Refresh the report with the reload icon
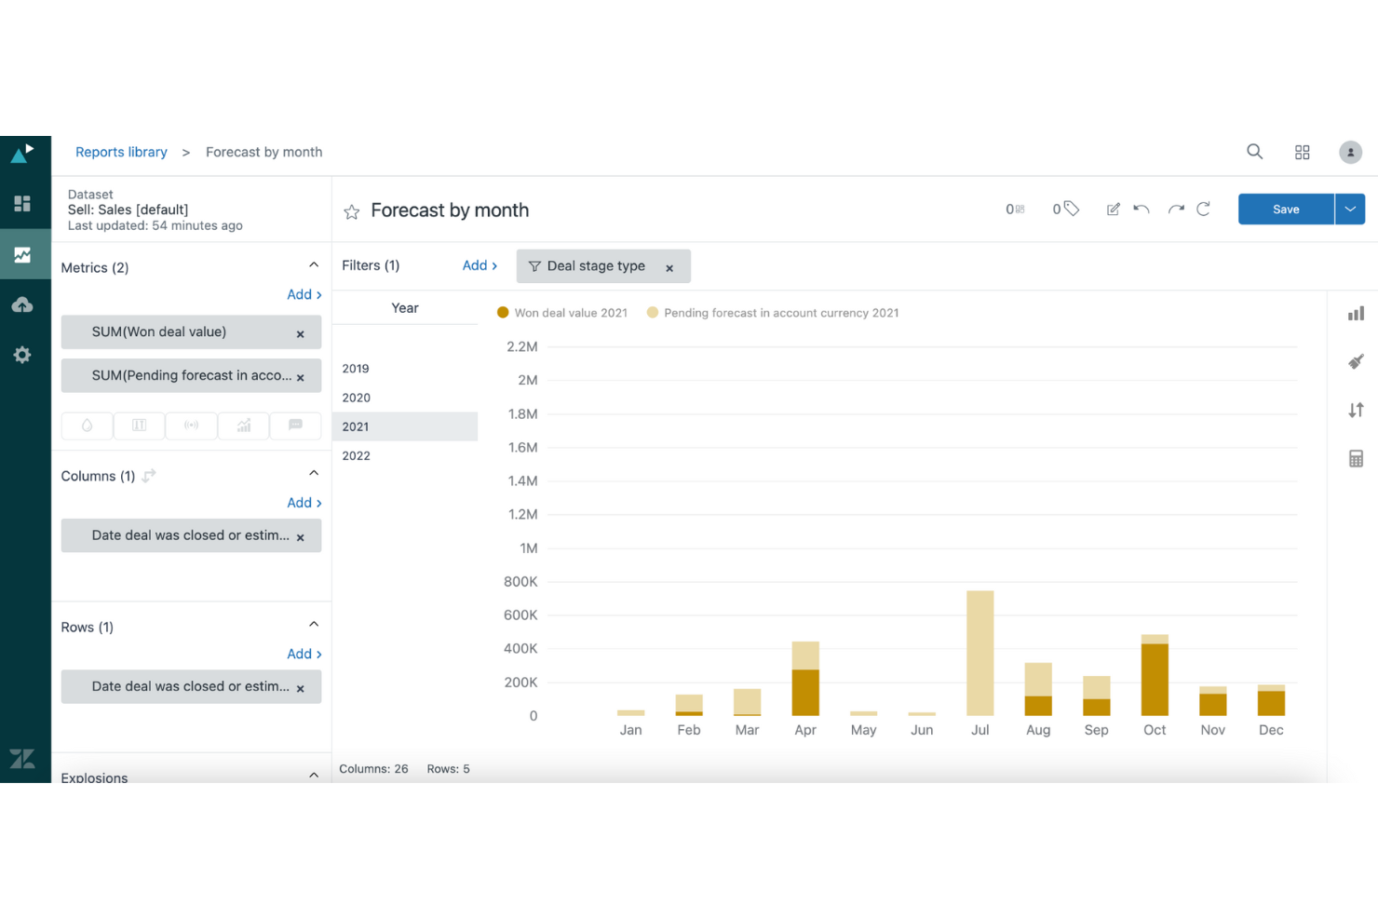Screen dimensions: 1378x919 pos(1204,209)
